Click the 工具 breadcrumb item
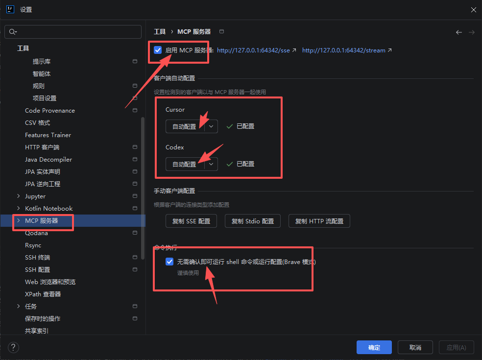Image resolution: width=482 pixels, height=360 pixels. tap(160, 32)
